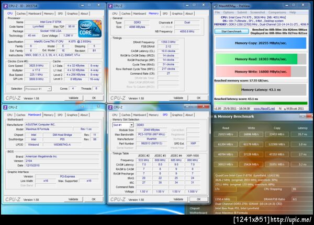Click the Memory-Copy 20255 MByte/sec bar
This screenshot has height=225, width=314.
[x=261, y=43]
